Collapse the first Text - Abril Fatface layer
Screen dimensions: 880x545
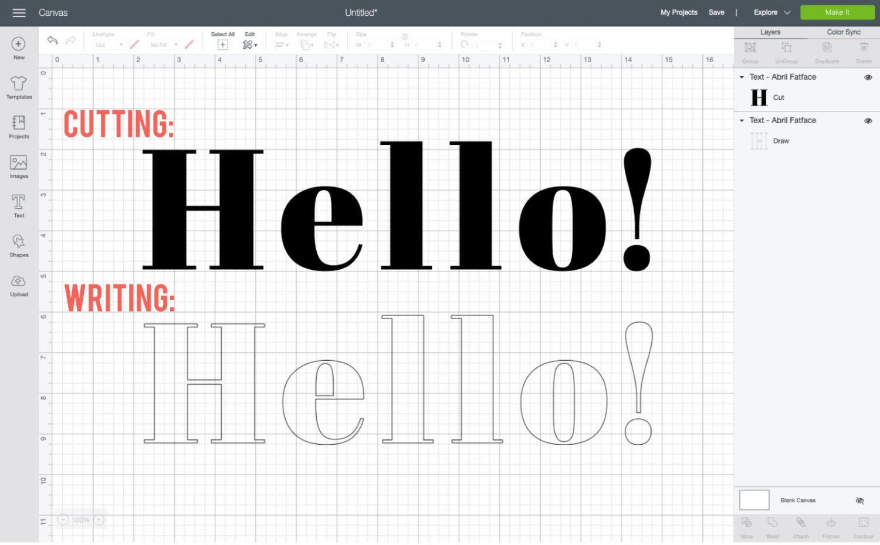(742, 77)
